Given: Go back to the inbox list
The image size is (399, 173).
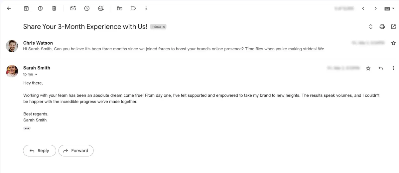Looking at the screenshot, I should point(9,9).
